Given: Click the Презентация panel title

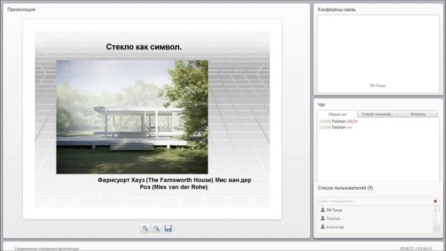Looking at the screenshot, I should (x=22, y=9).
